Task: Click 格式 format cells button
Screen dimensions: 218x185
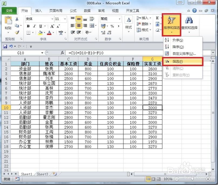Action: click(x=144, y=30)
